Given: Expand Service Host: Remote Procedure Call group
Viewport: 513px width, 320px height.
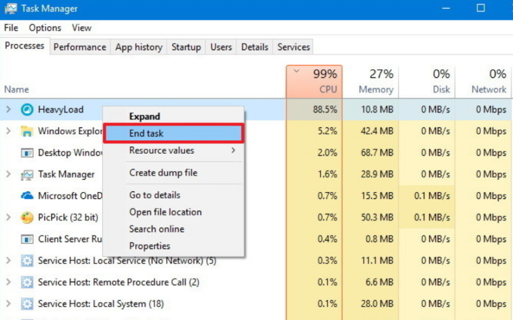Looking at the screenshot, I should point(8,282).
